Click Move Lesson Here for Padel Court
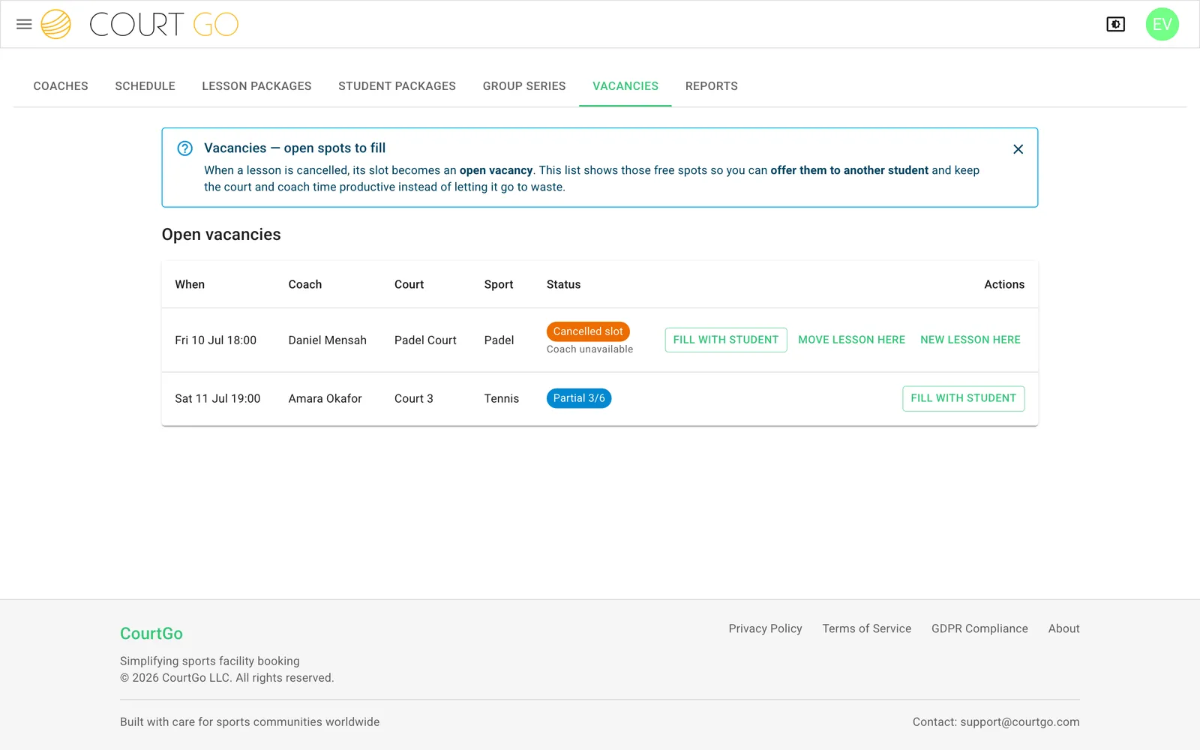This screenshot has height=750, width=1200. coord(851,340)
